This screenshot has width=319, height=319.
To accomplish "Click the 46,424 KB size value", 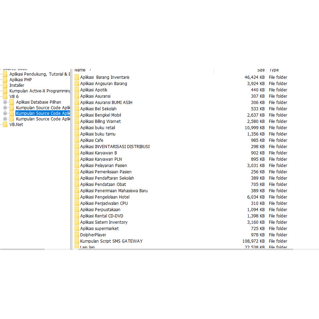I will tap(255, 77).
